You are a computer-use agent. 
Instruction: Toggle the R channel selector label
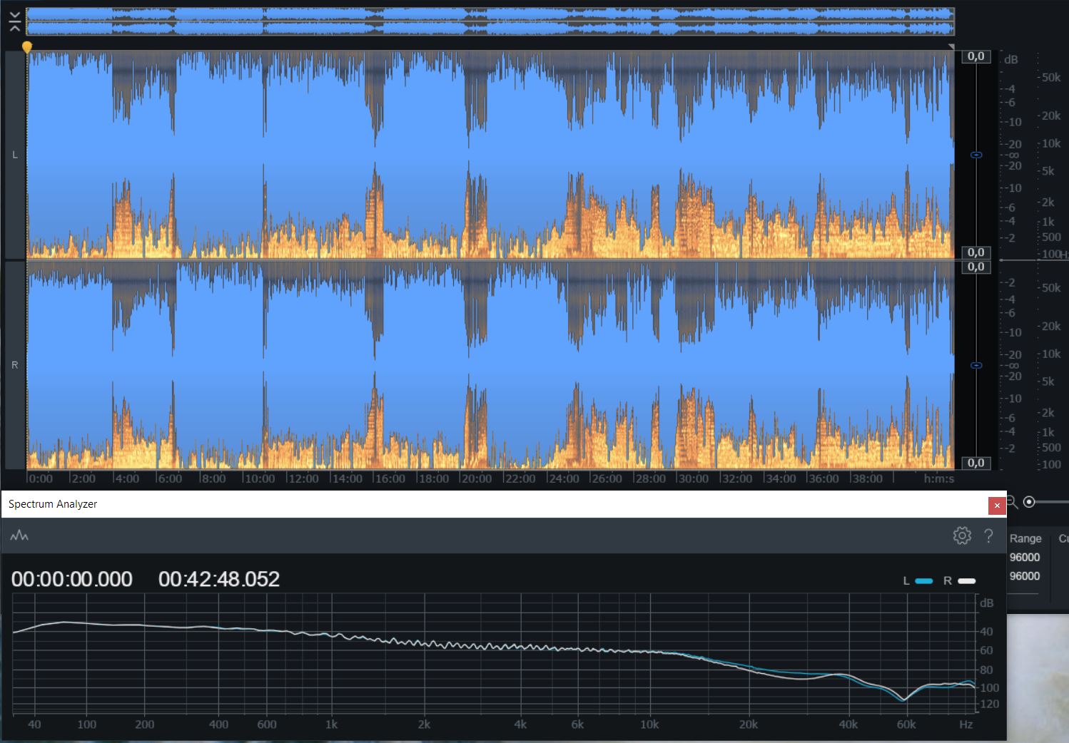coord(15,365)
